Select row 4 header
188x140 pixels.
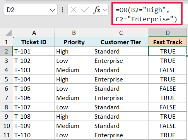click(7, 70)
